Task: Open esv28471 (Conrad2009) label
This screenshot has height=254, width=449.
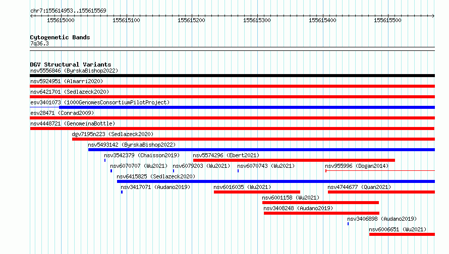Action: click(x=62, y=113)
